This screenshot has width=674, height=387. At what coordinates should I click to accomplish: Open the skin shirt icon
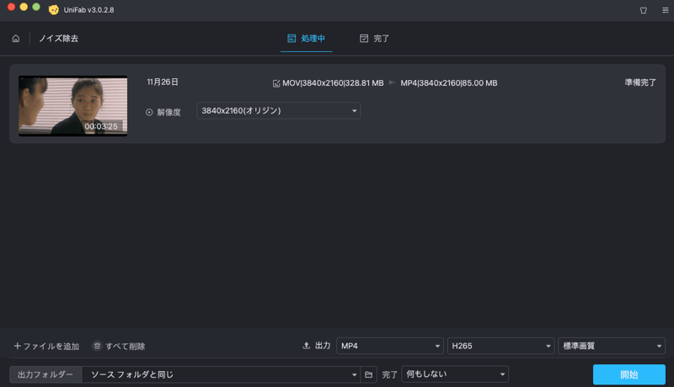pos(644,10)
